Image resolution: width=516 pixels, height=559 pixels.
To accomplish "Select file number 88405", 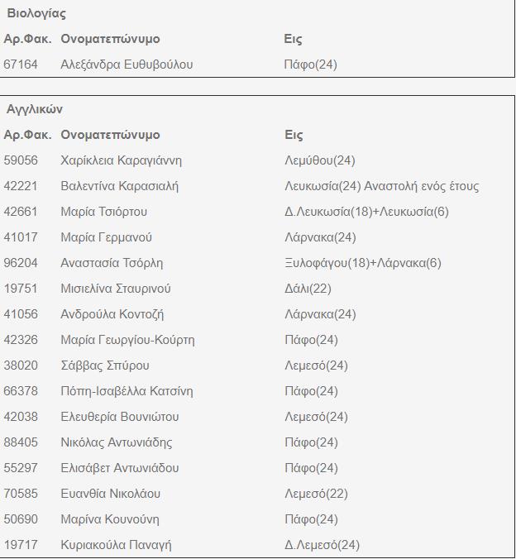I will point(21,442).
